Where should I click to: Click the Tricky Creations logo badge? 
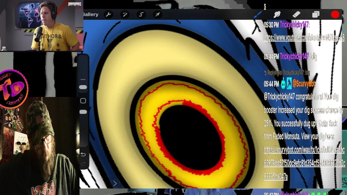[14, 89]
